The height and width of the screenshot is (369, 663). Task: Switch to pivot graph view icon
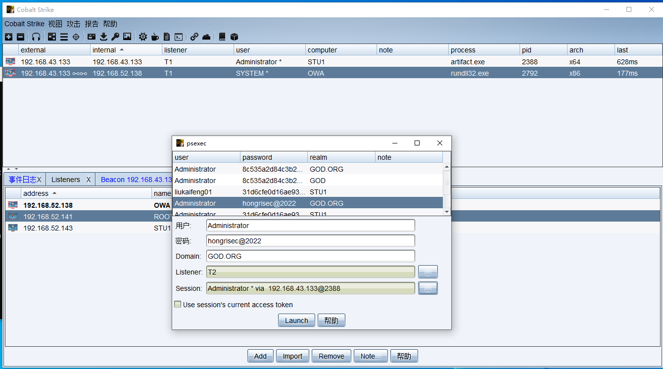click(52, 37)
